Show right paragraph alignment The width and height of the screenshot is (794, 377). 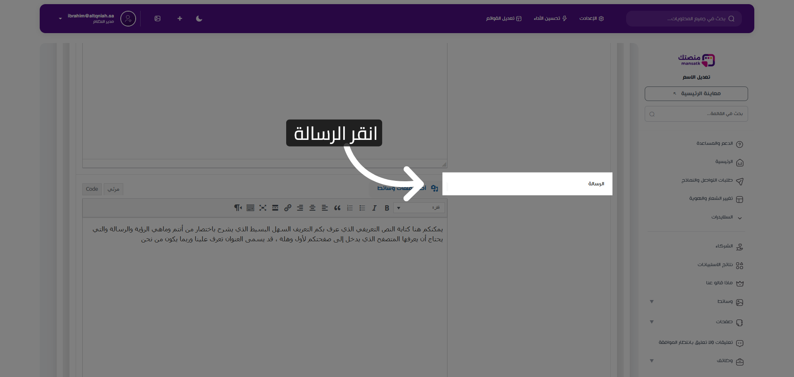point(300,208)
